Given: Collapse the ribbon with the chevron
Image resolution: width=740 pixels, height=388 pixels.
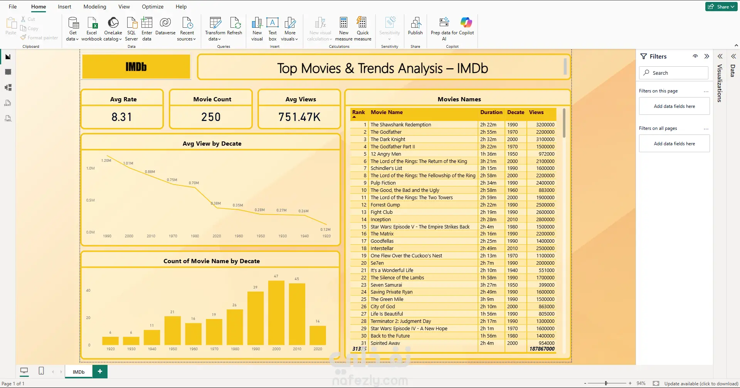Looking at the screenshot, I should tap(736, 46).
